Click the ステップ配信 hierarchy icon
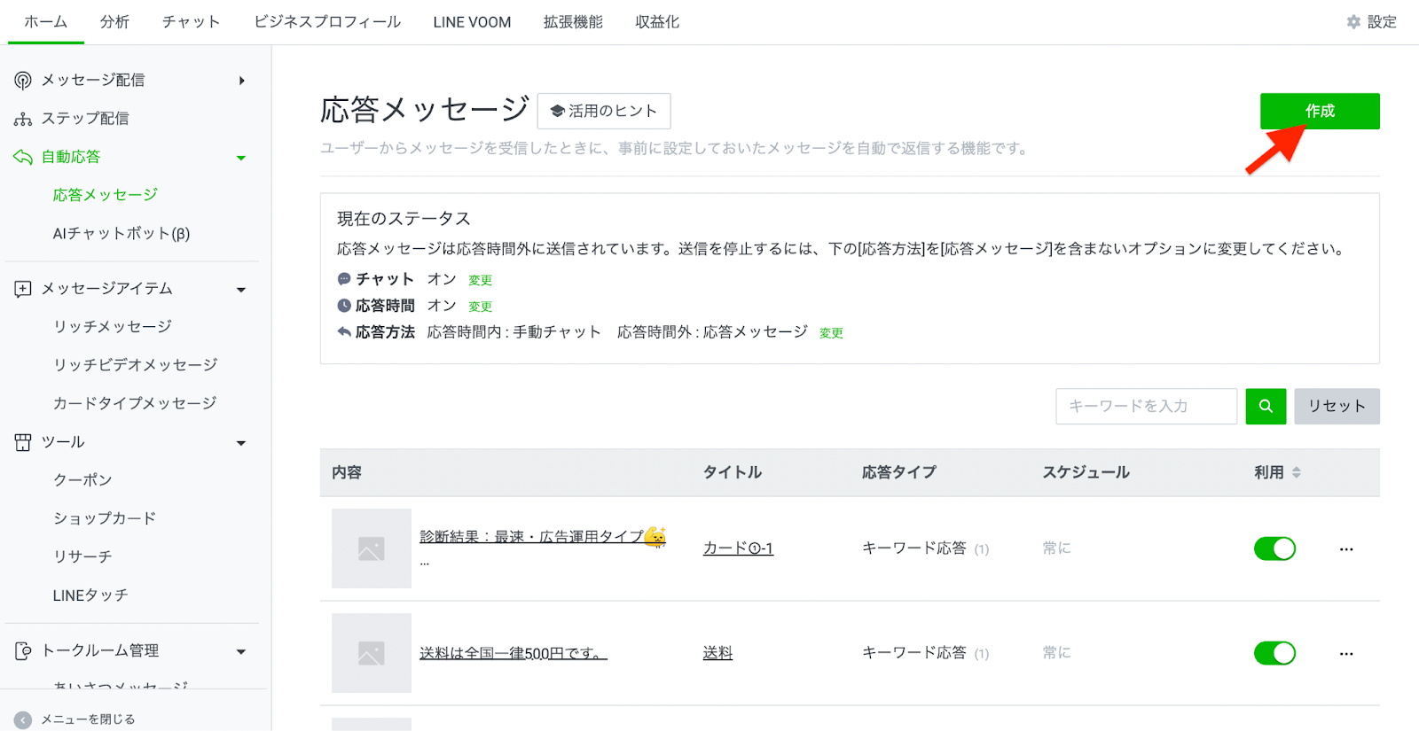This screenshot has width=1419, height=731. pyautogui.click(x=23, y=119)
